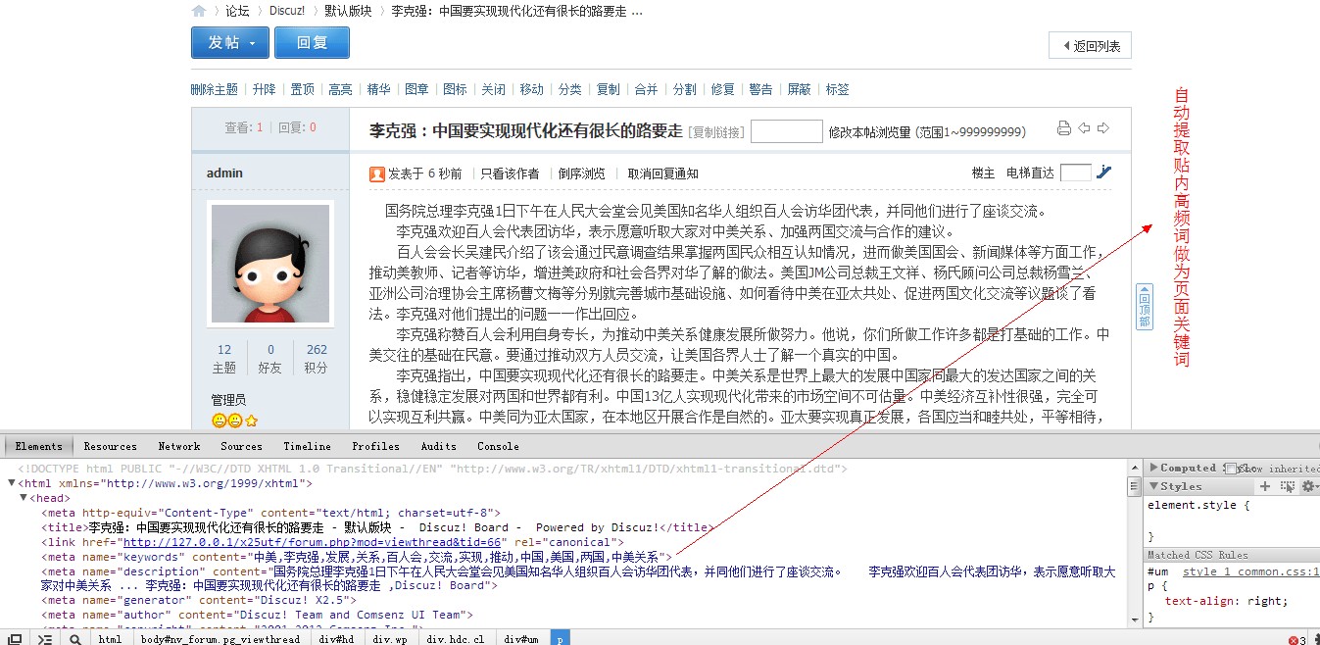
Task: Switch to the Sources tab
Action: pos(241,446)
